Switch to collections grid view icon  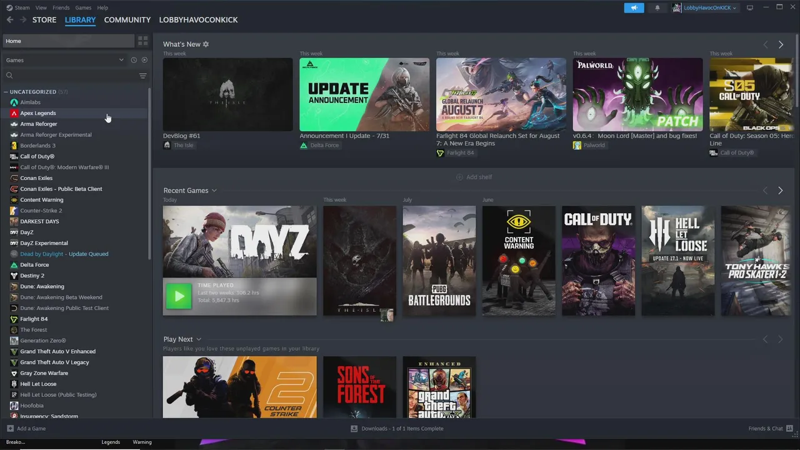click(x=143, y=41)
